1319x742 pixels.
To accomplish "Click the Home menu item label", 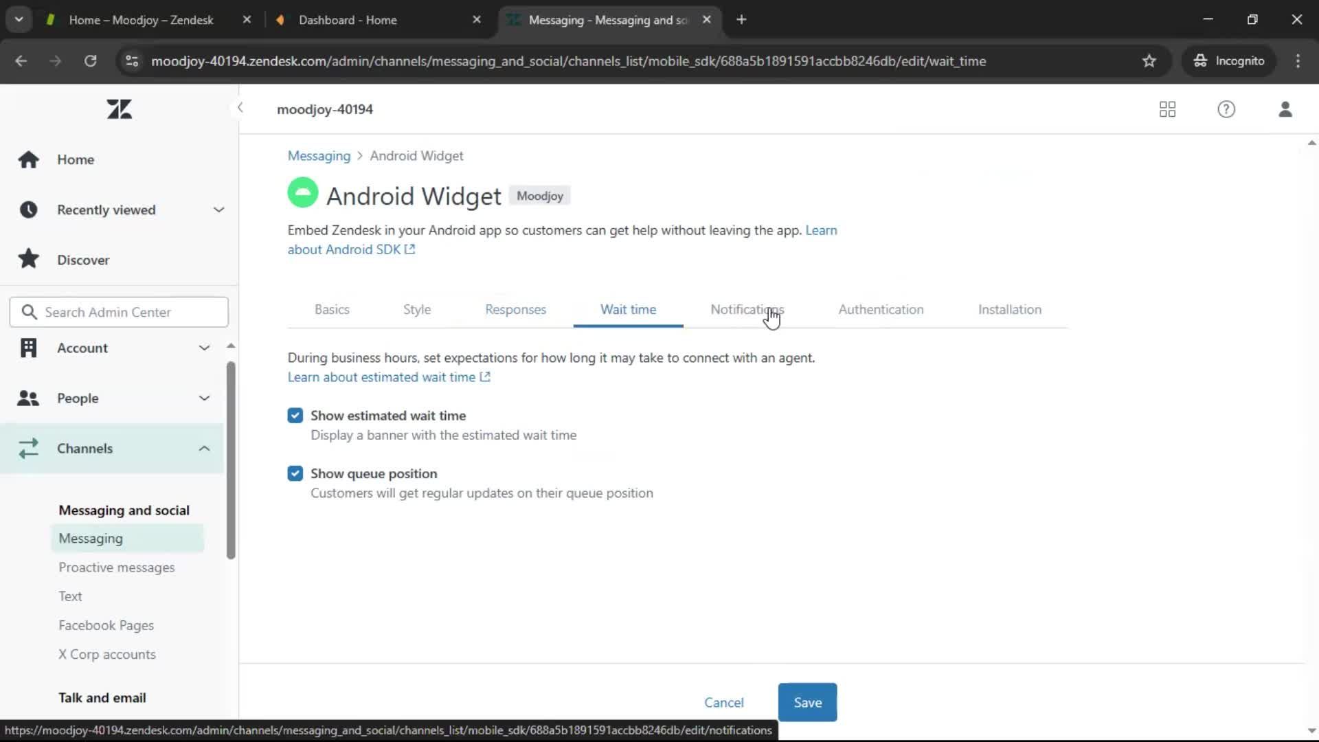I will pos(76,159).
